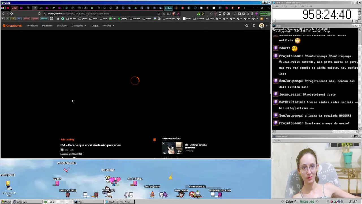Toggle the browser sidebar panel icon
The image size is (362, 204).
tap(239, 14)
